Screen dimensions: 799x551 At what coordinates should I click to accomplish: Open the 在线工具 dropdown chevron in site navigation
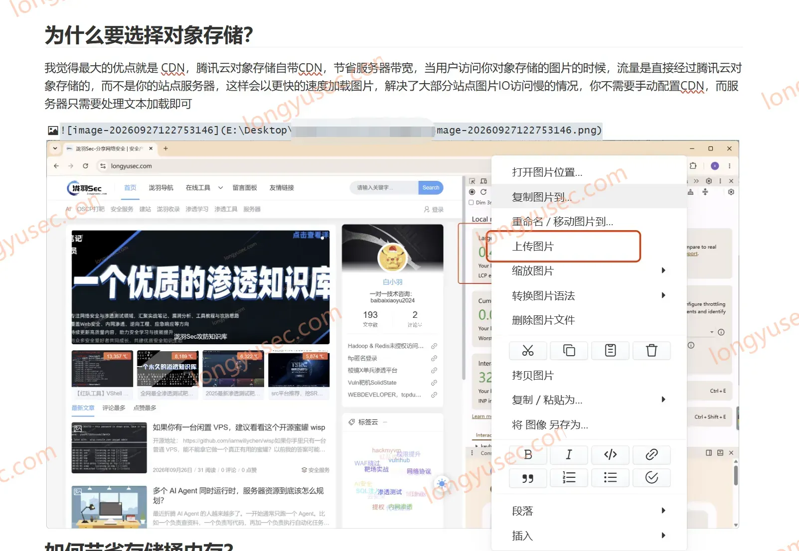click(x=220, y=188)
